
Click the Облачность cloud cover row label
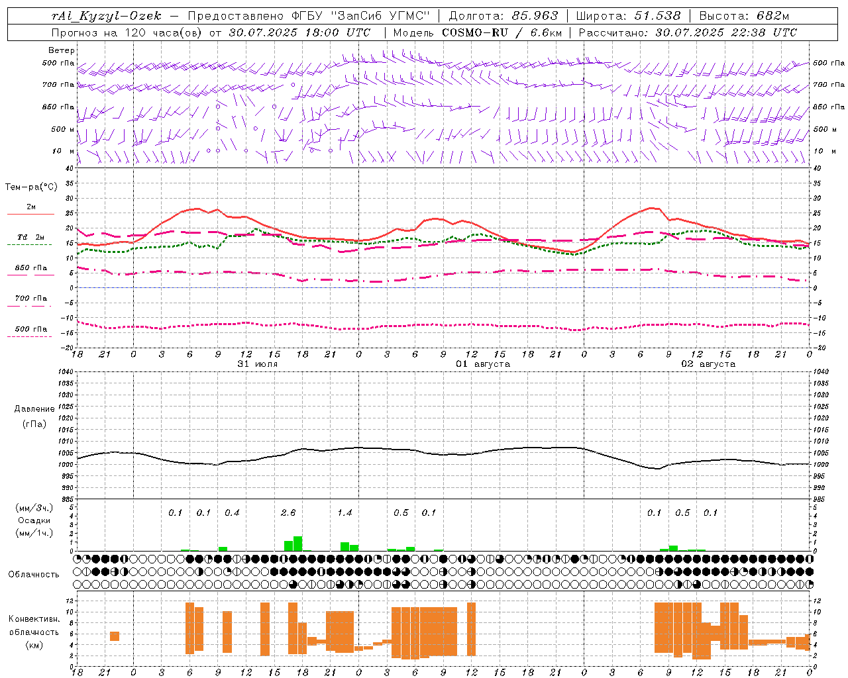tap(34, 574)
